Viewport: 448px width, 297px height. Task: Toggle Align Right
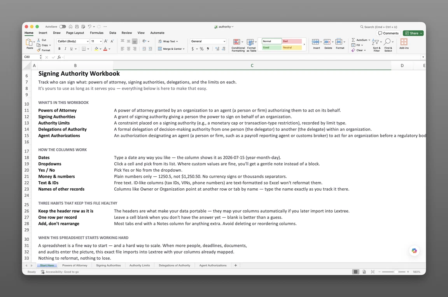tap(135, 49)
